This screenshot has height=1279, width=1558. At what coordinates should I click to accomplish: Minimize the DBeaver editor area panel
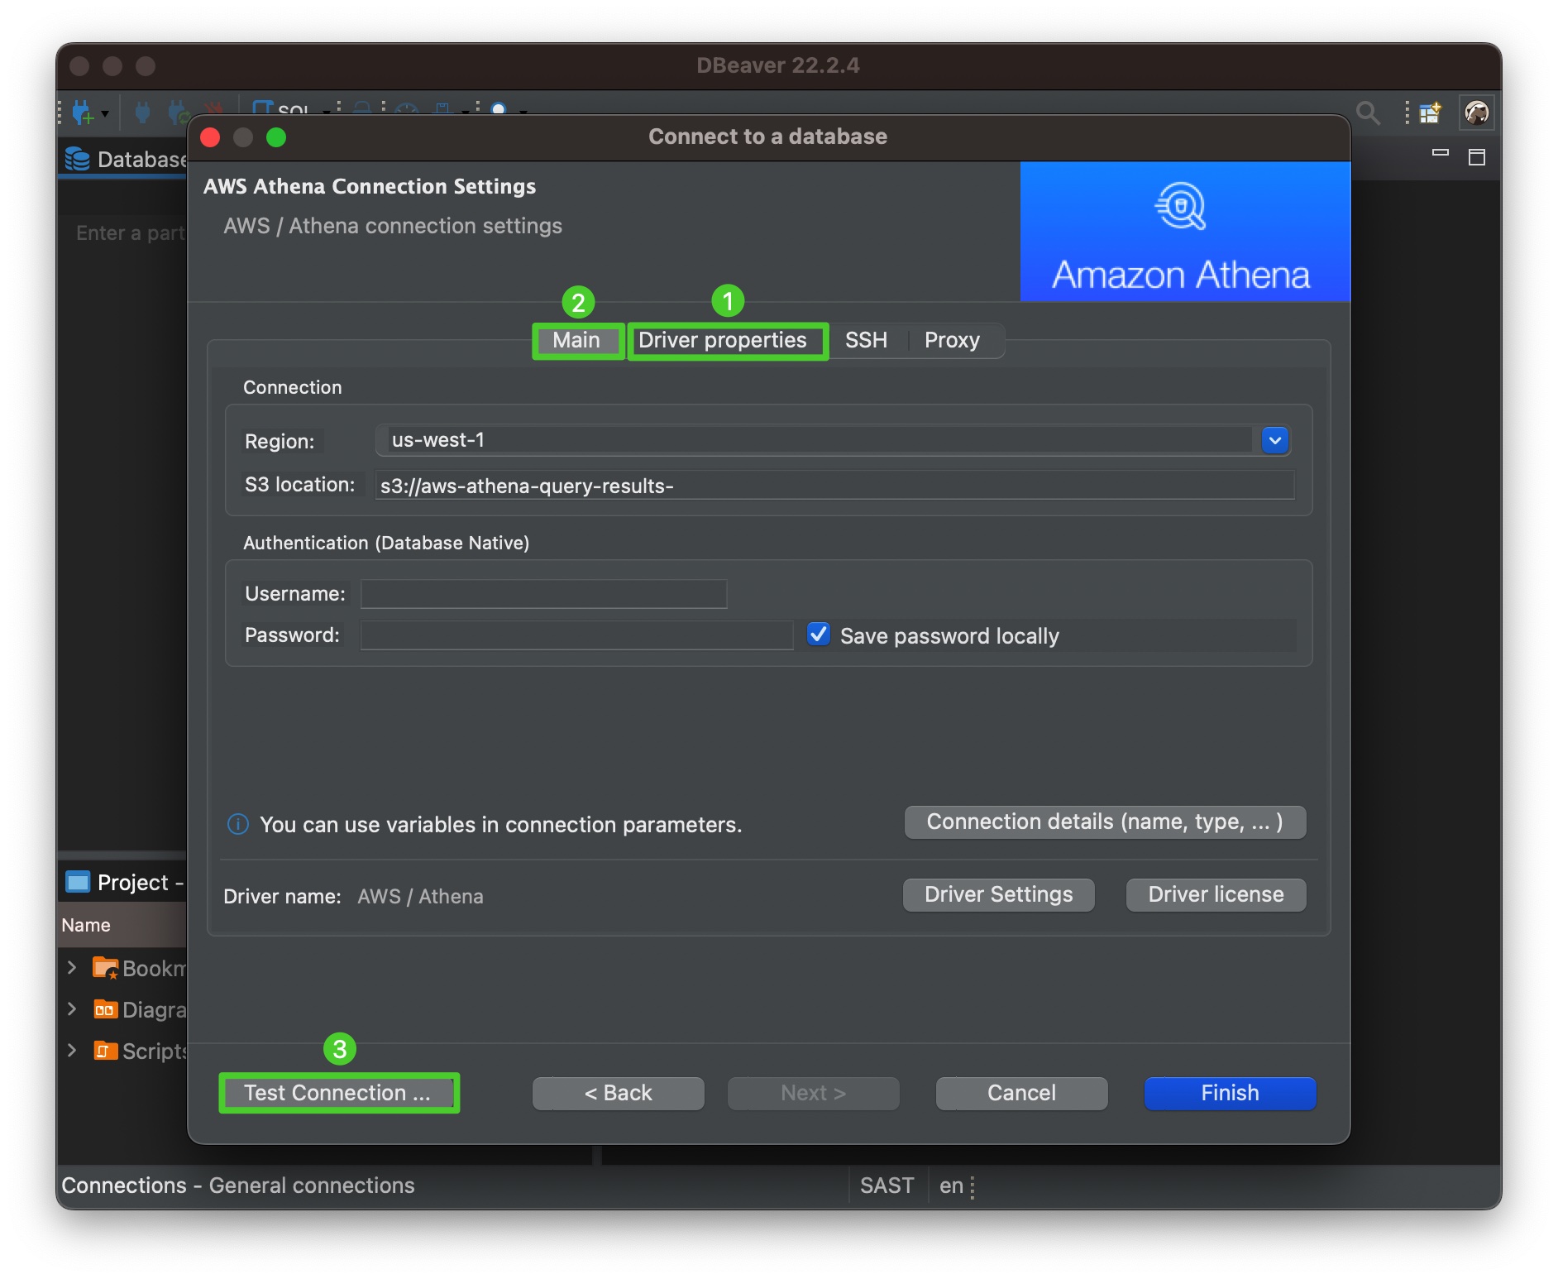[1441, 153]
